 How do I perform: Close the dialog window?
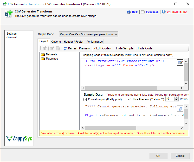[x=188, y=4]
